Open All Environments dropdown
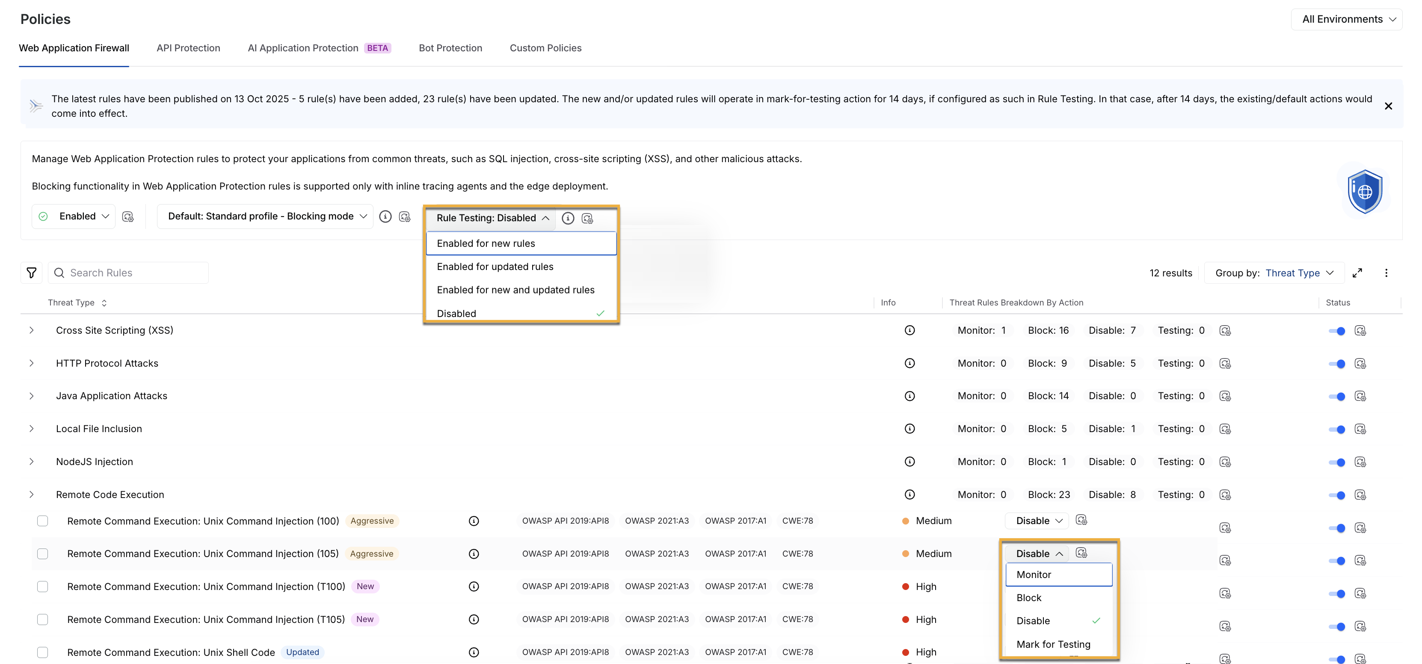This screenshot has height=664, width=1422. [x=1346, y=19]
